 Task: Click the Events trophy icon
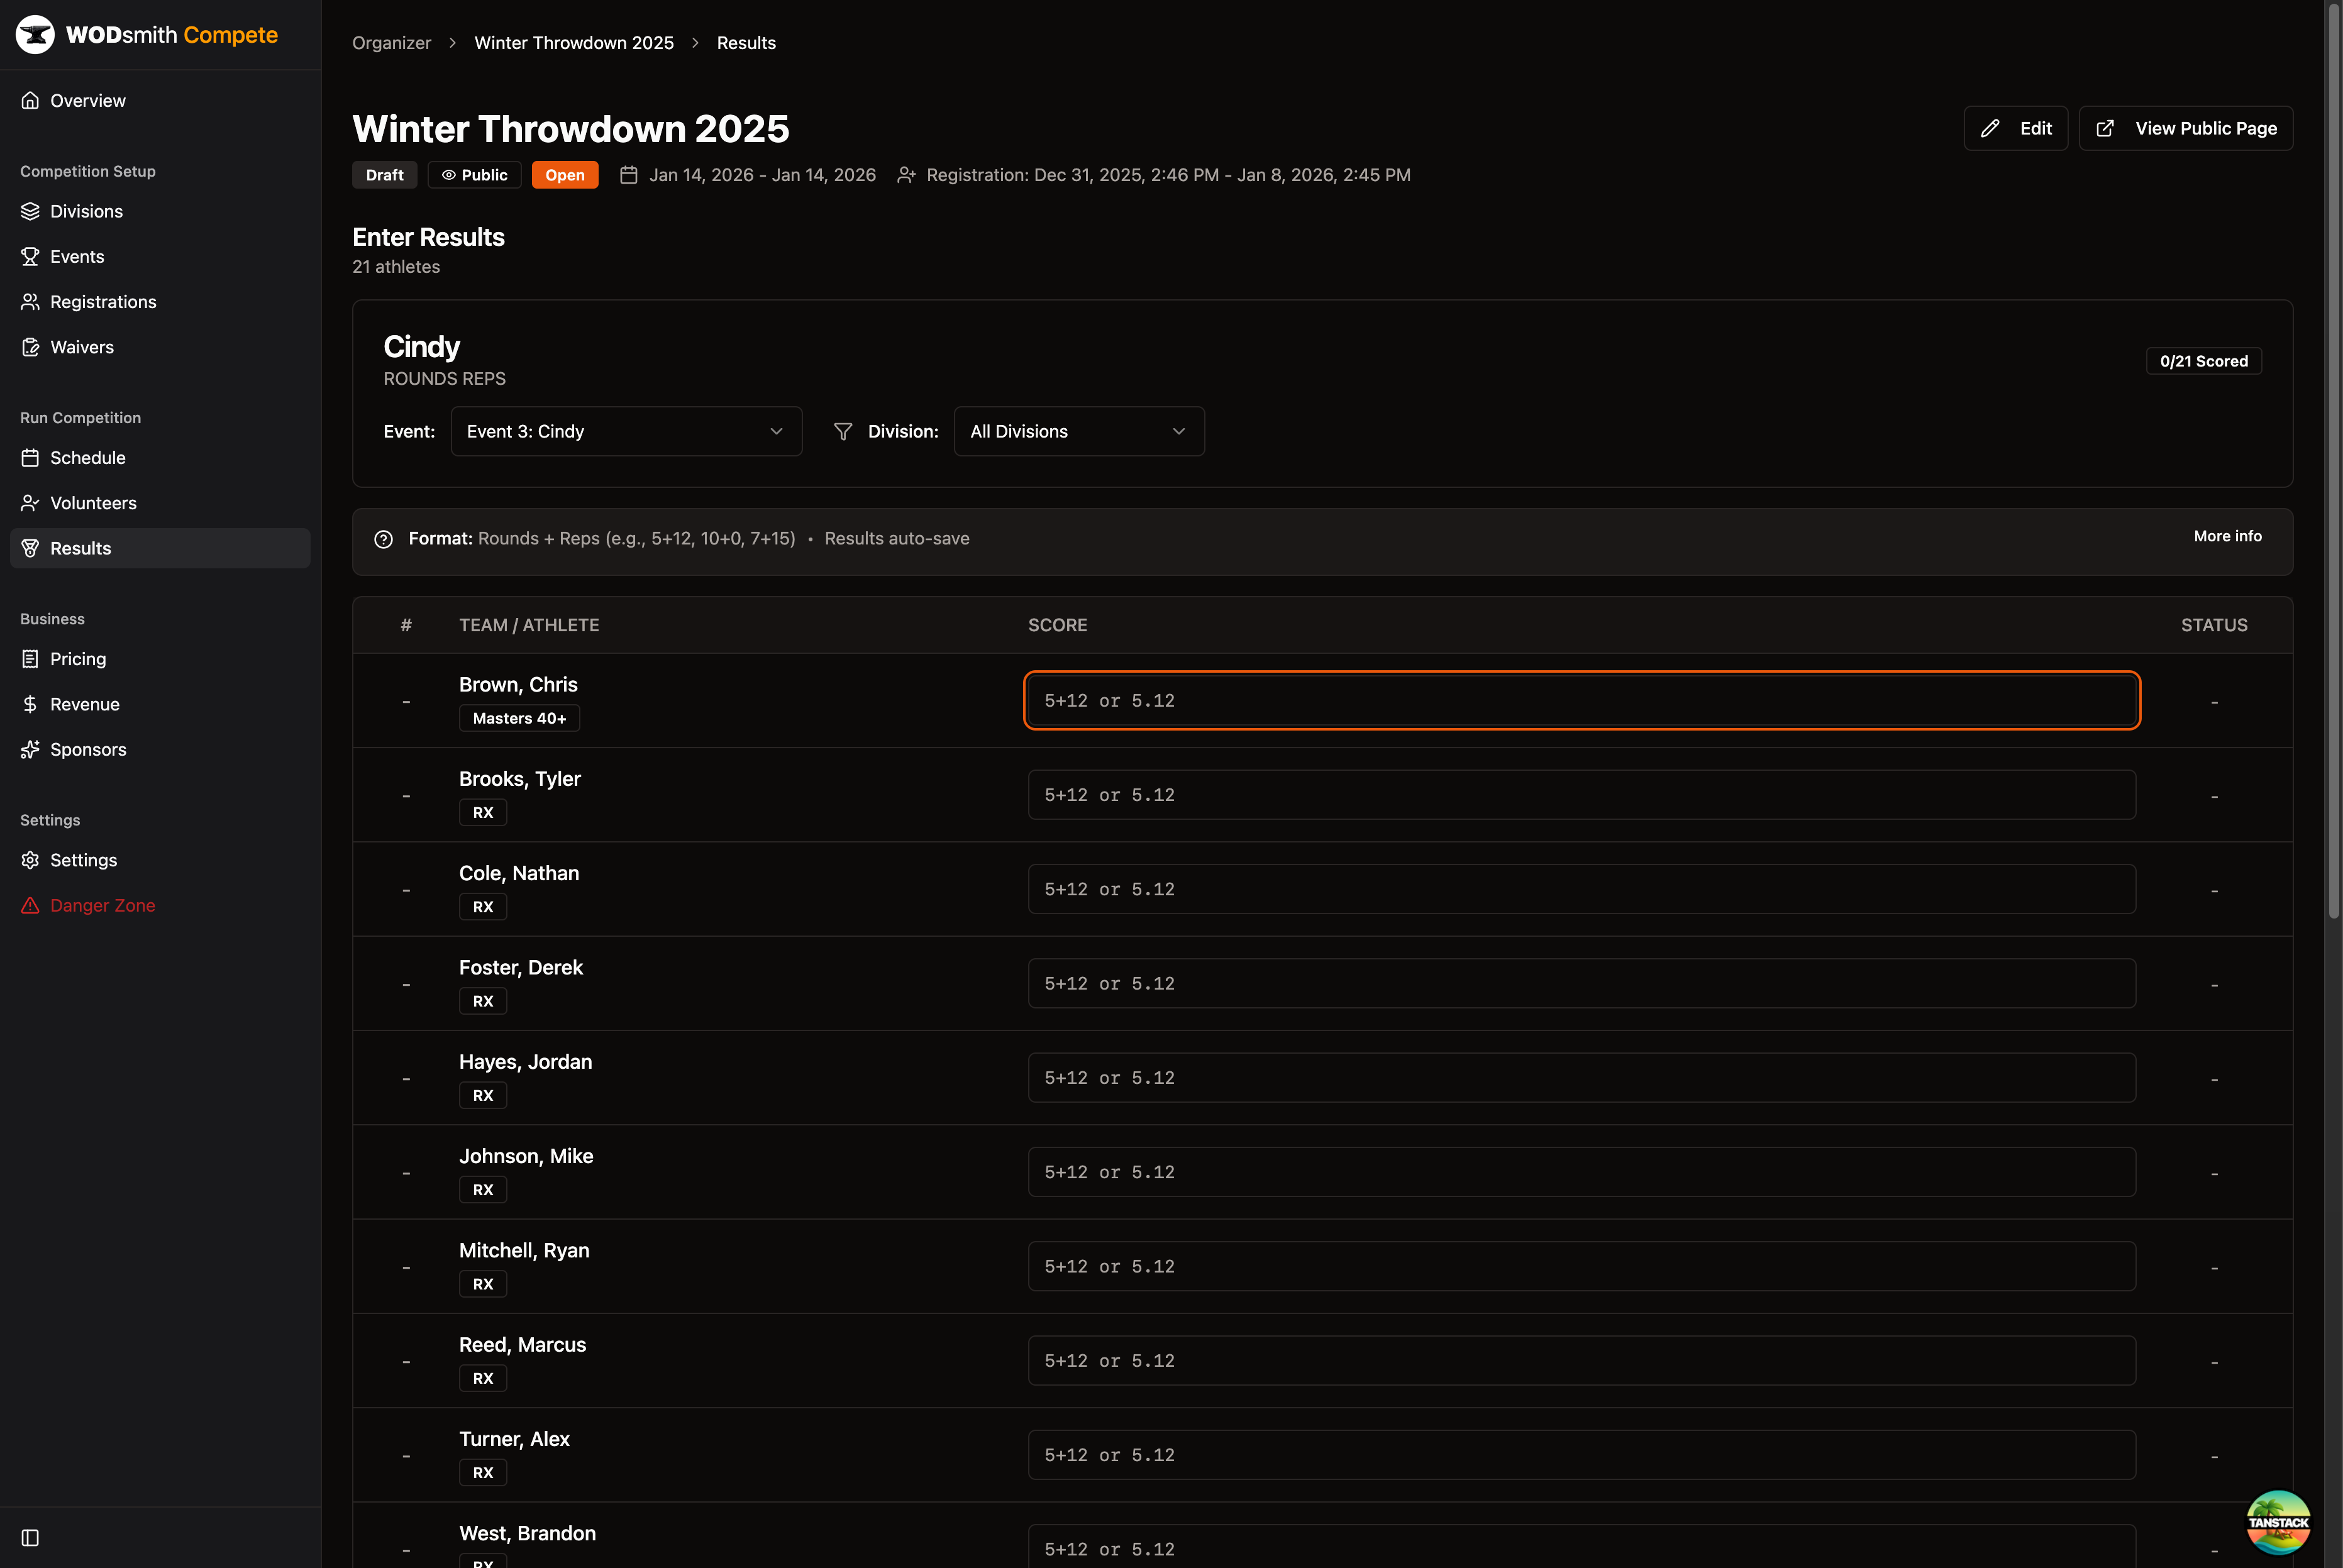pos(30,256)
